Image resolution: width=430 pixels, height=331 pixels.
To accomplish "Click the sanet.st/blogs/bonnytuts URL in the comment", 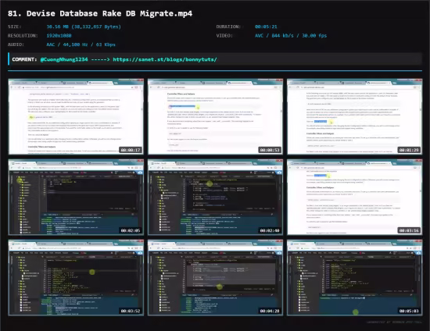I will pos(165,59).
